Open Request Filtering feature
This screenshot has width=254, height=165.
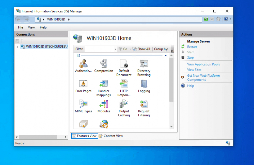coord(144,108)
